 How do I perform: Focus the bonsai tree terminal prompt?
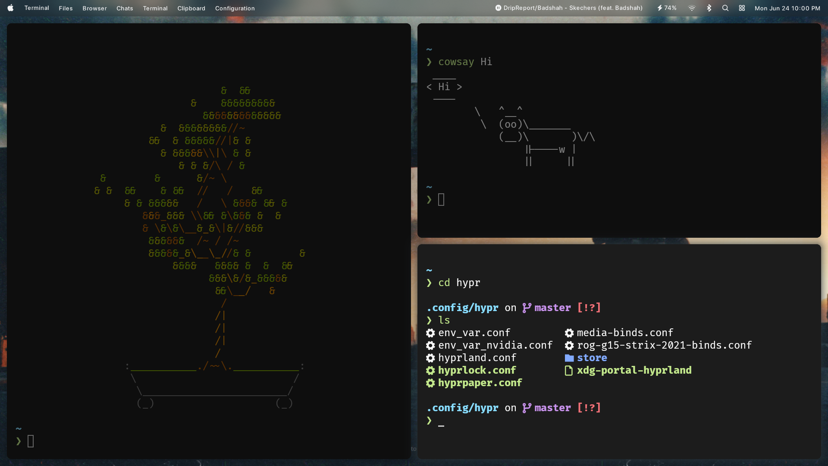[x=31, y=441]
